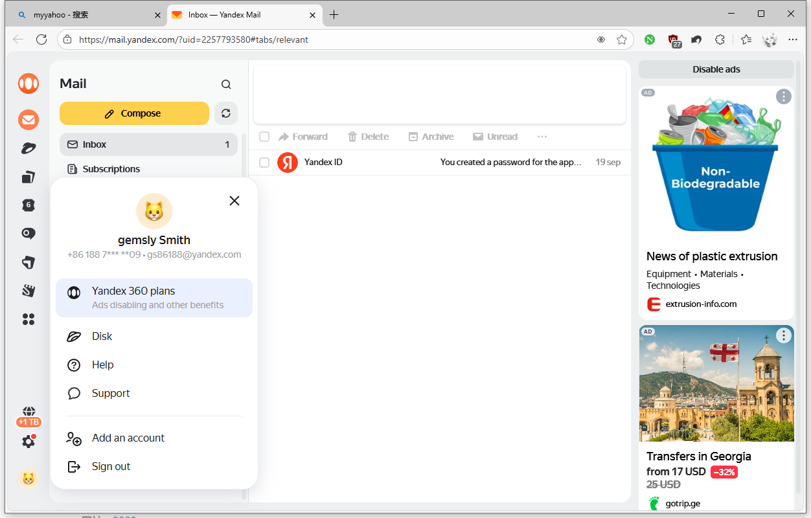Screen dimensions: 811x518
Task: Tick the select-all messages checkbox
Action: tap(264, 137)
